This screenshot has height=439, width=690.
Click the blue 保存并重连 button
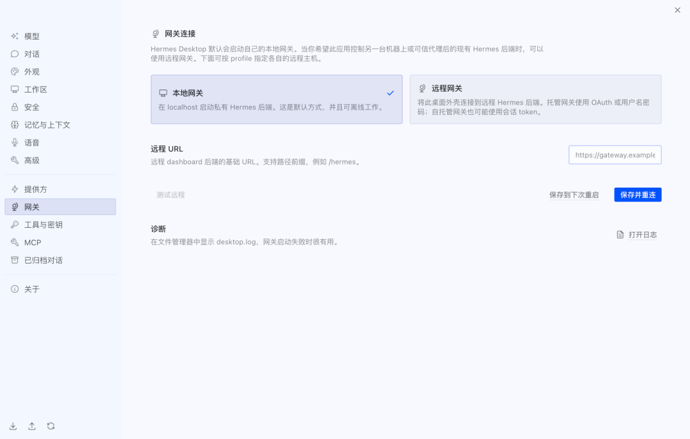click(638, 195)
